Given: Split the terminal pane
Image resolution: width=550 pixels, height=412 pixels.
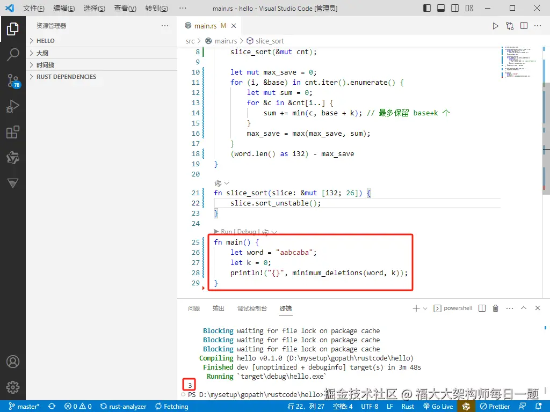Looking at the screenshot, I should (482, 308).
